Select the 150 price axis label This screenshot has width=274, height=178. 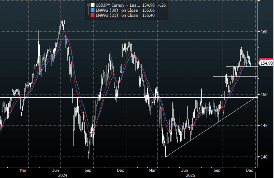(x=265, y=94)
